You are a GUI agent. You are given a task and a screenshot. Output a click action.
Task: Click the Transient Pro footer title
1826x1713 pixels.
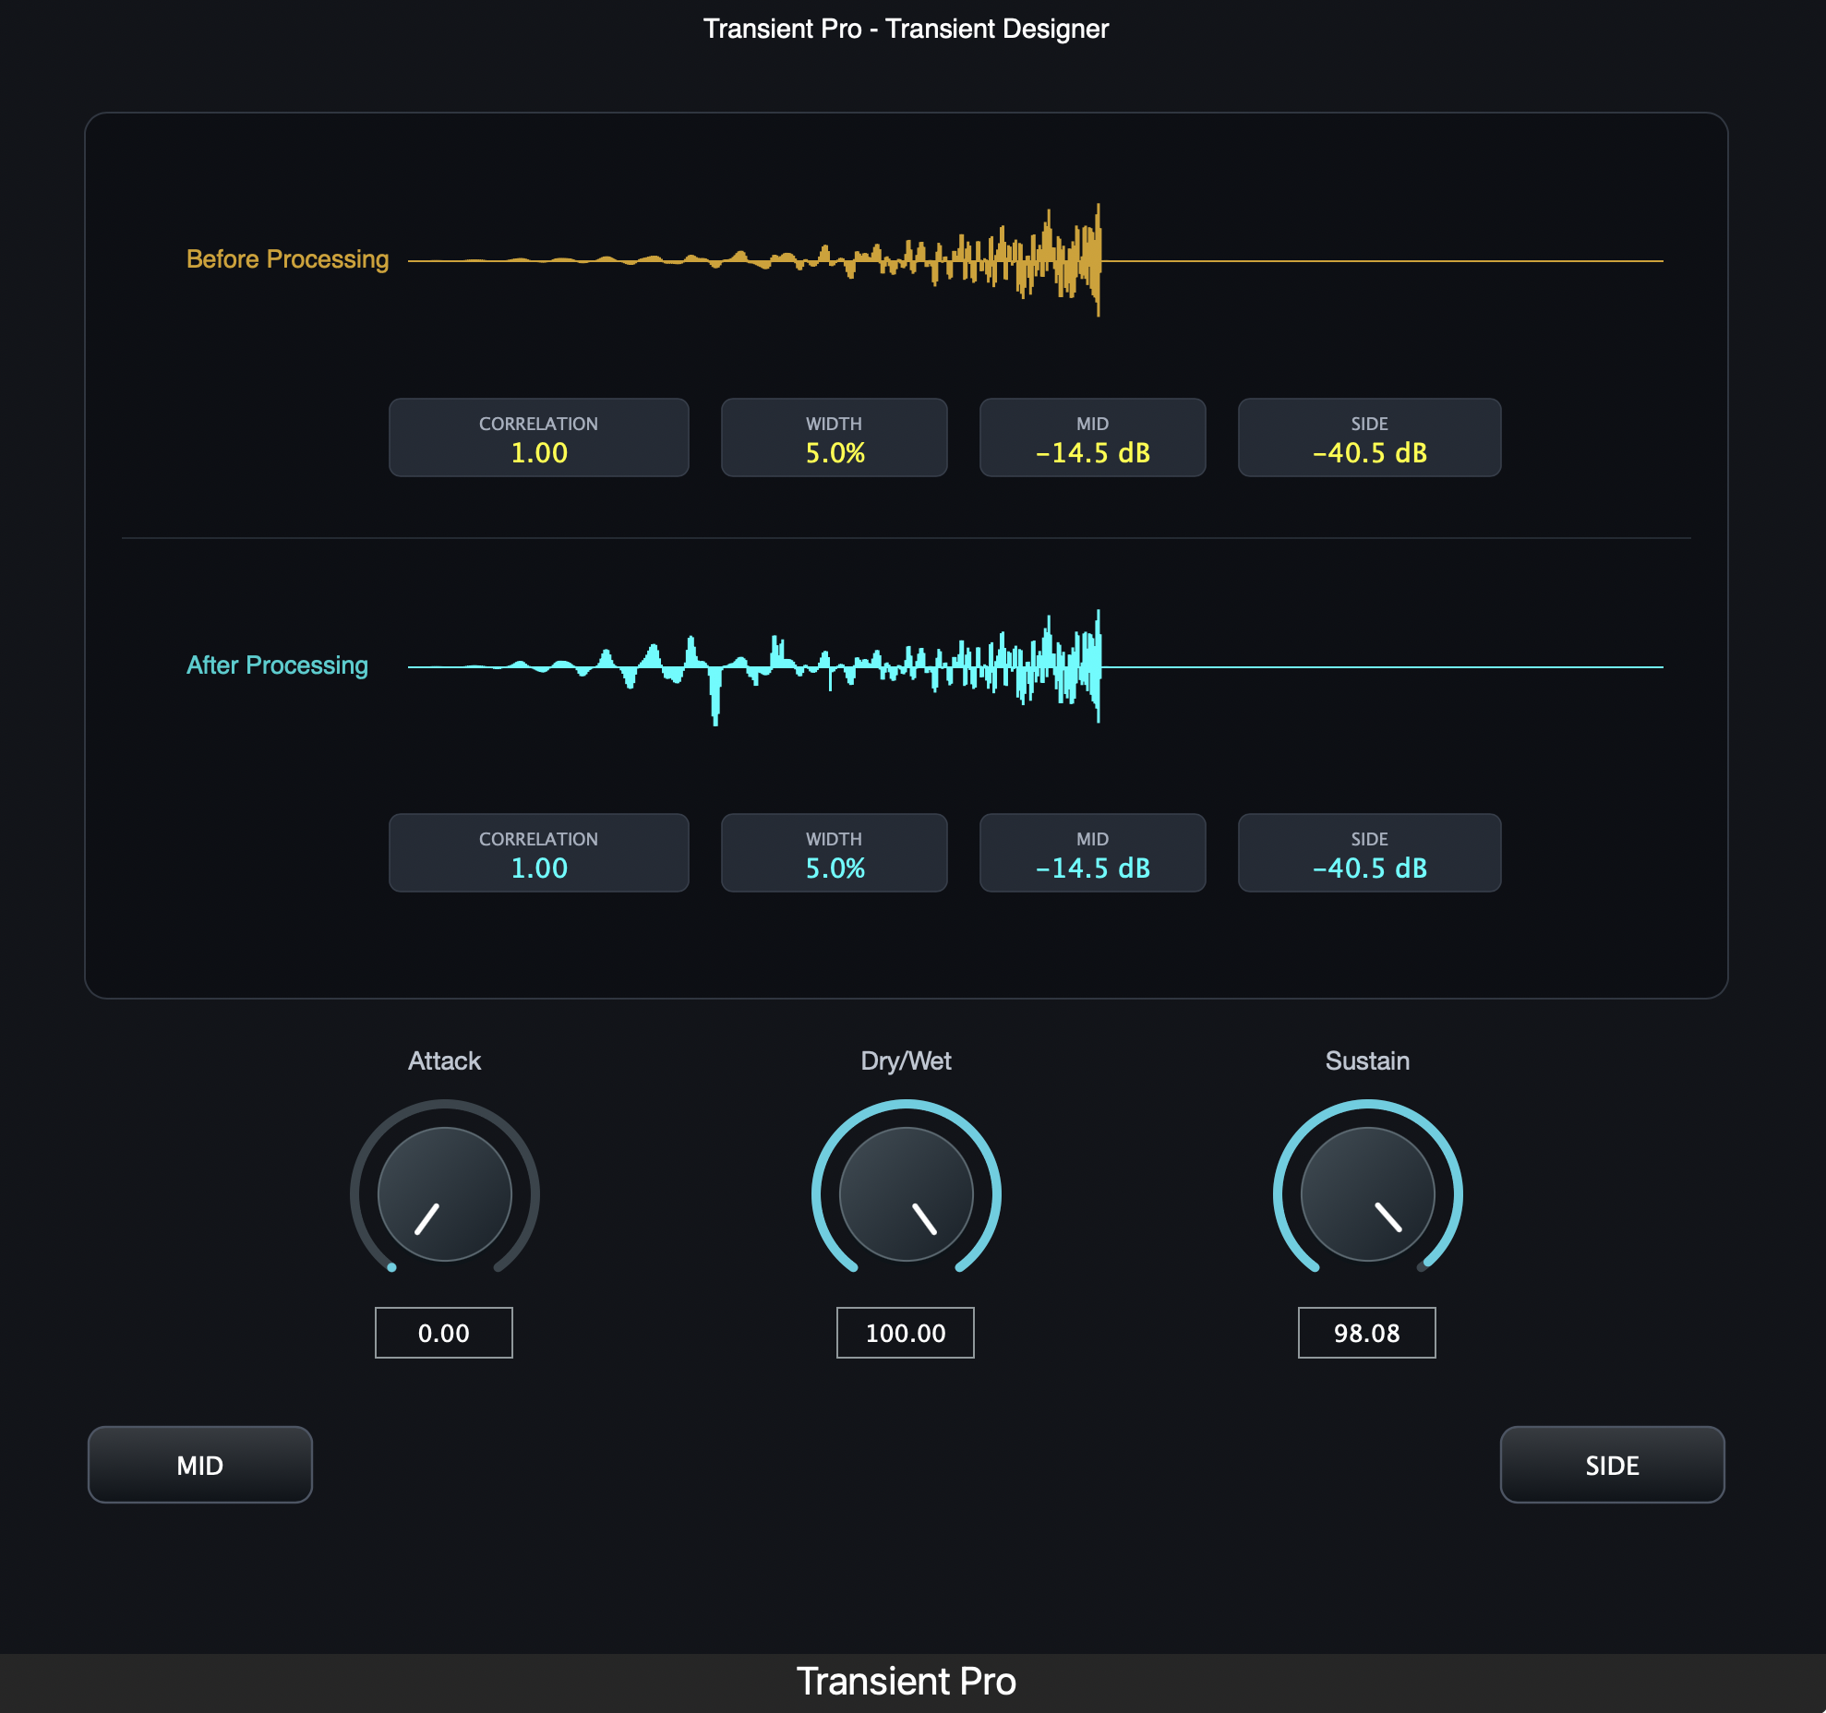(x=906, y=1682)
